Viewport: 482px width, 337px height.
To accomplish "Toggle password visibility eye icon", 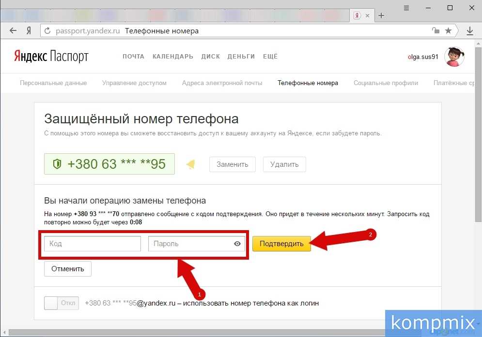I will (237, 244).
